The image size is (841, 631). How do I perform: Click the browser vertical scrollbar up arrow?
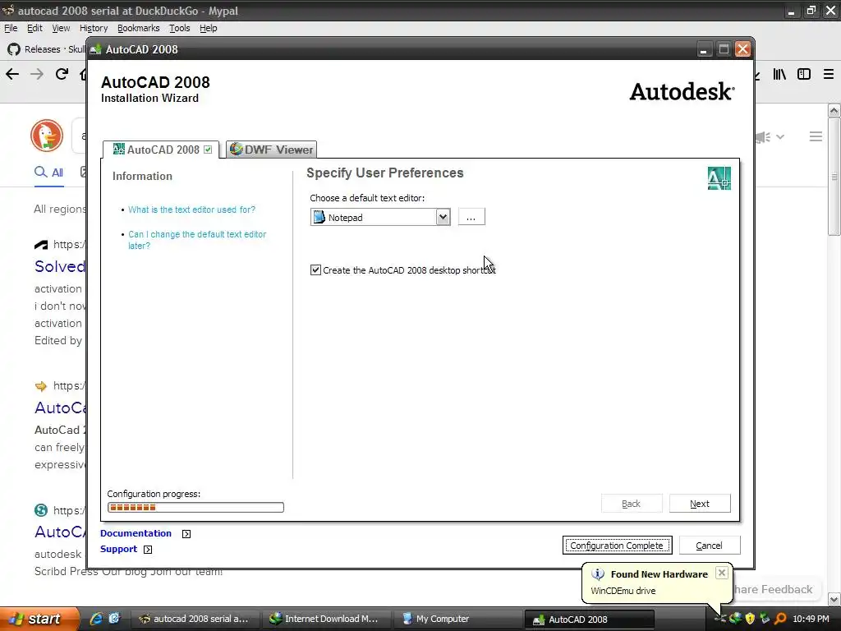[x=834, y=111]
